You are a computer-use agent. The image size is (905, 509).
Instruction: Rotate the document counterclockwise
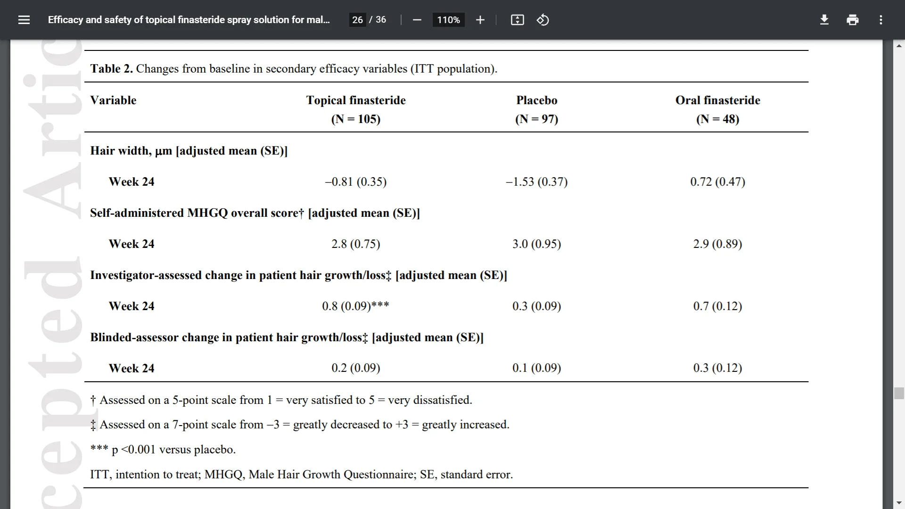tap(543, 20)
